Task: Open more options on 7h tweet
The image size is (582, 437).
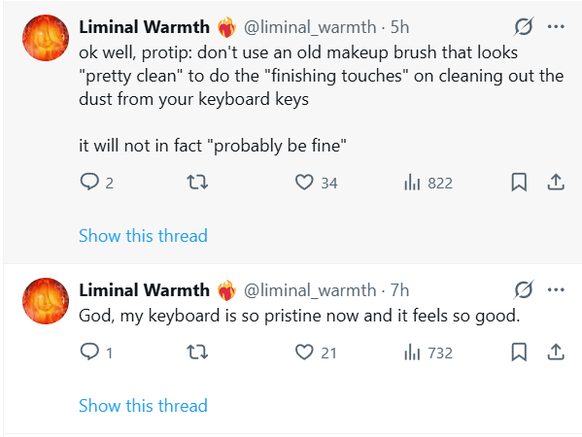Action: (556, 289)
